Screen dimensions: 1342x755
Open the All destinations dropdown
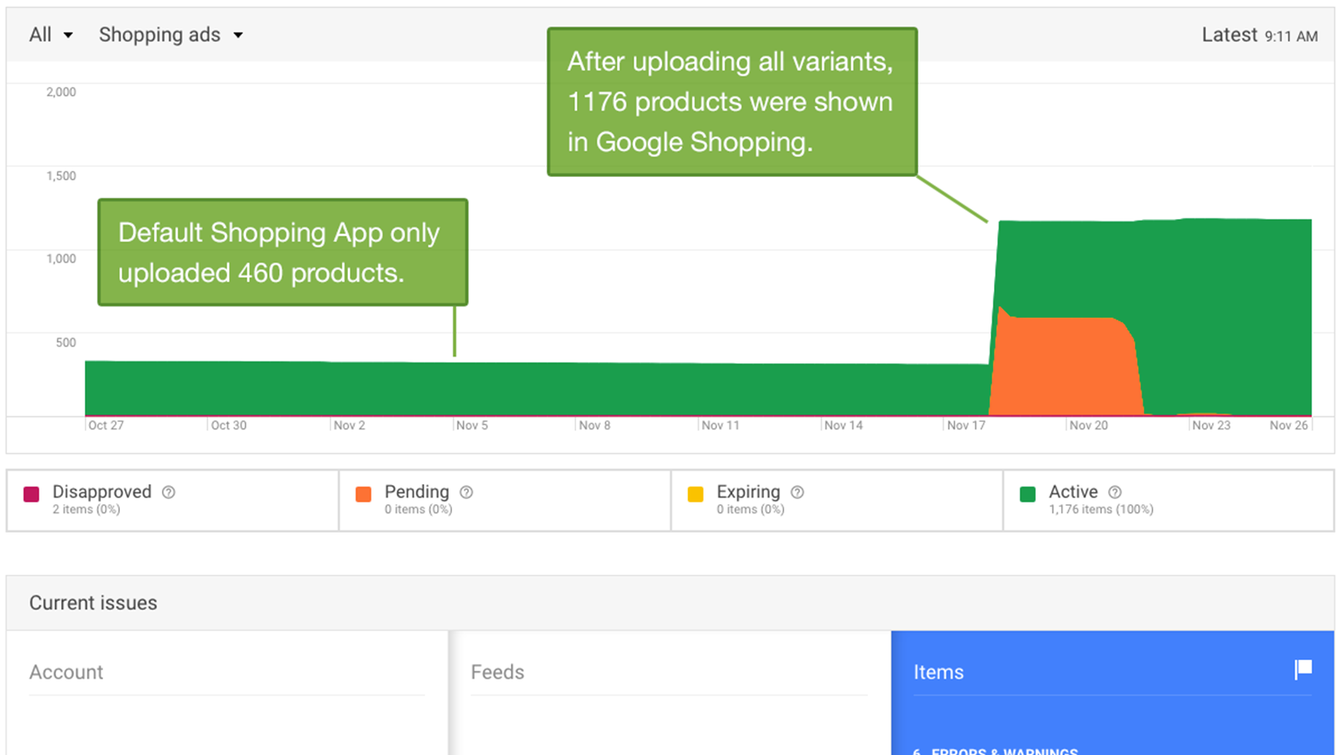point(50,34)
